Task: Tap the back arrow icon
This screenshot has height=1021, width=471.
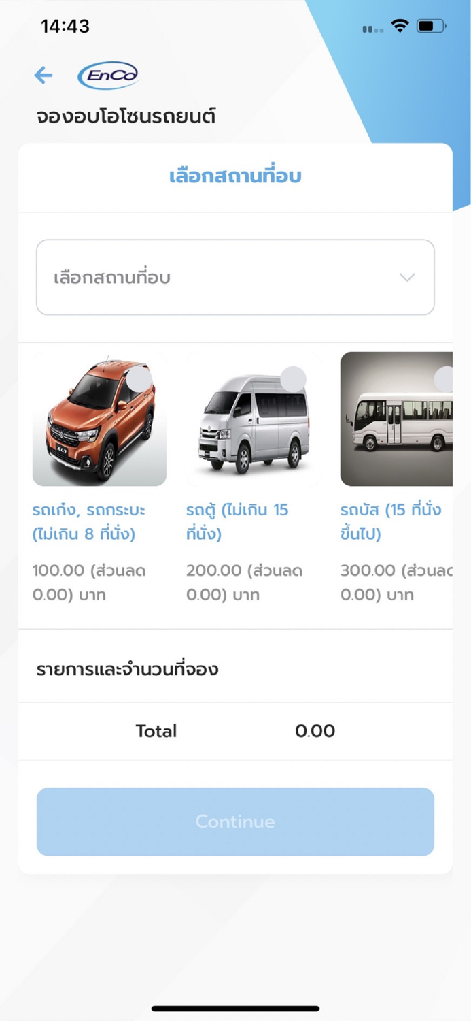Action: (43, 75)
